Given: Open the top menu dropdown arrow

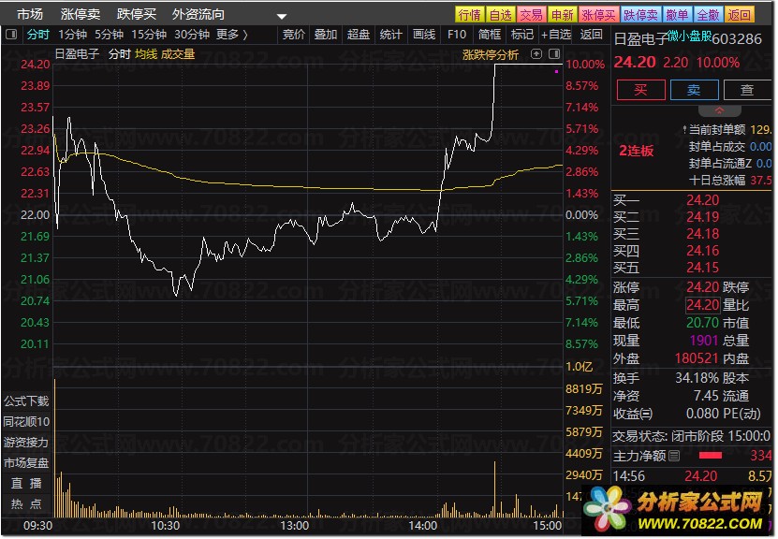Looking at the screenshot, I should pos(281,16).
